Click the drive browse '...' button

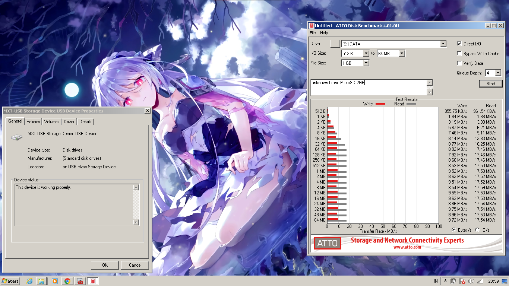335,44
